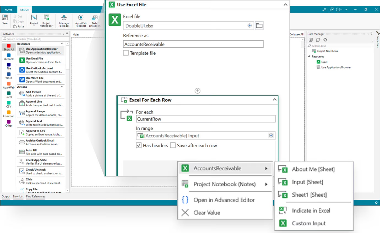Click the refresh icon in Data Manager
Screen dimensions: 380x233
coord(325,40)
